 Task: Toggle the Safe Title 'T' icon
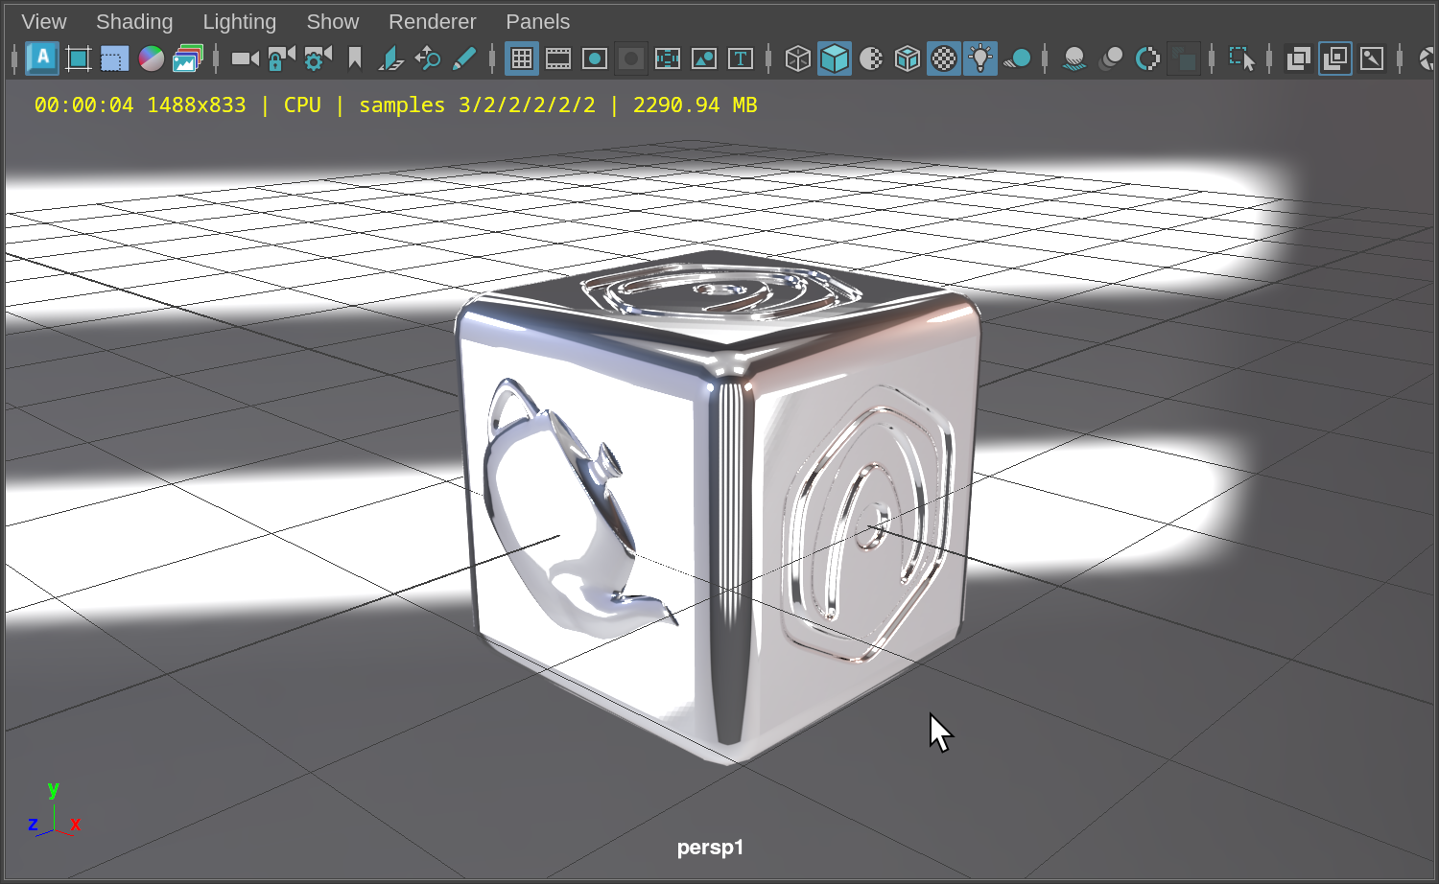click(x=740, y=58)
